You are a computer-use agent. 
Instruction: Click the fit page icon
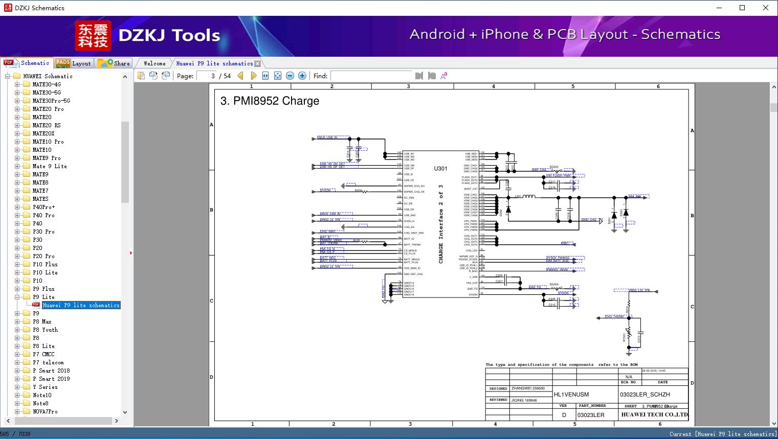(278, 76)
